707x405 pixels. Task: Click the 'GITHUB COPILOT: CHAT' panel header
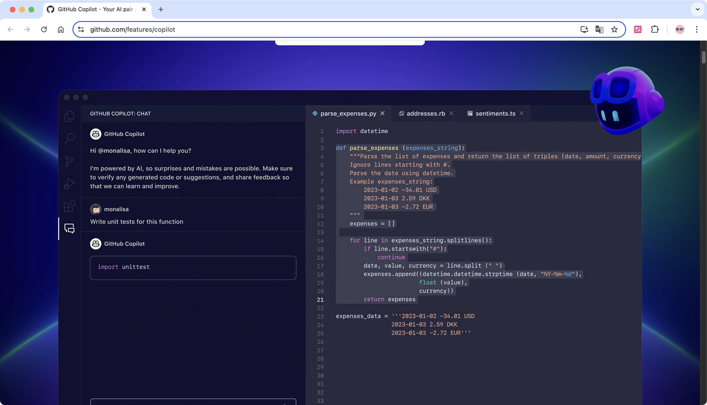point(120,113)
